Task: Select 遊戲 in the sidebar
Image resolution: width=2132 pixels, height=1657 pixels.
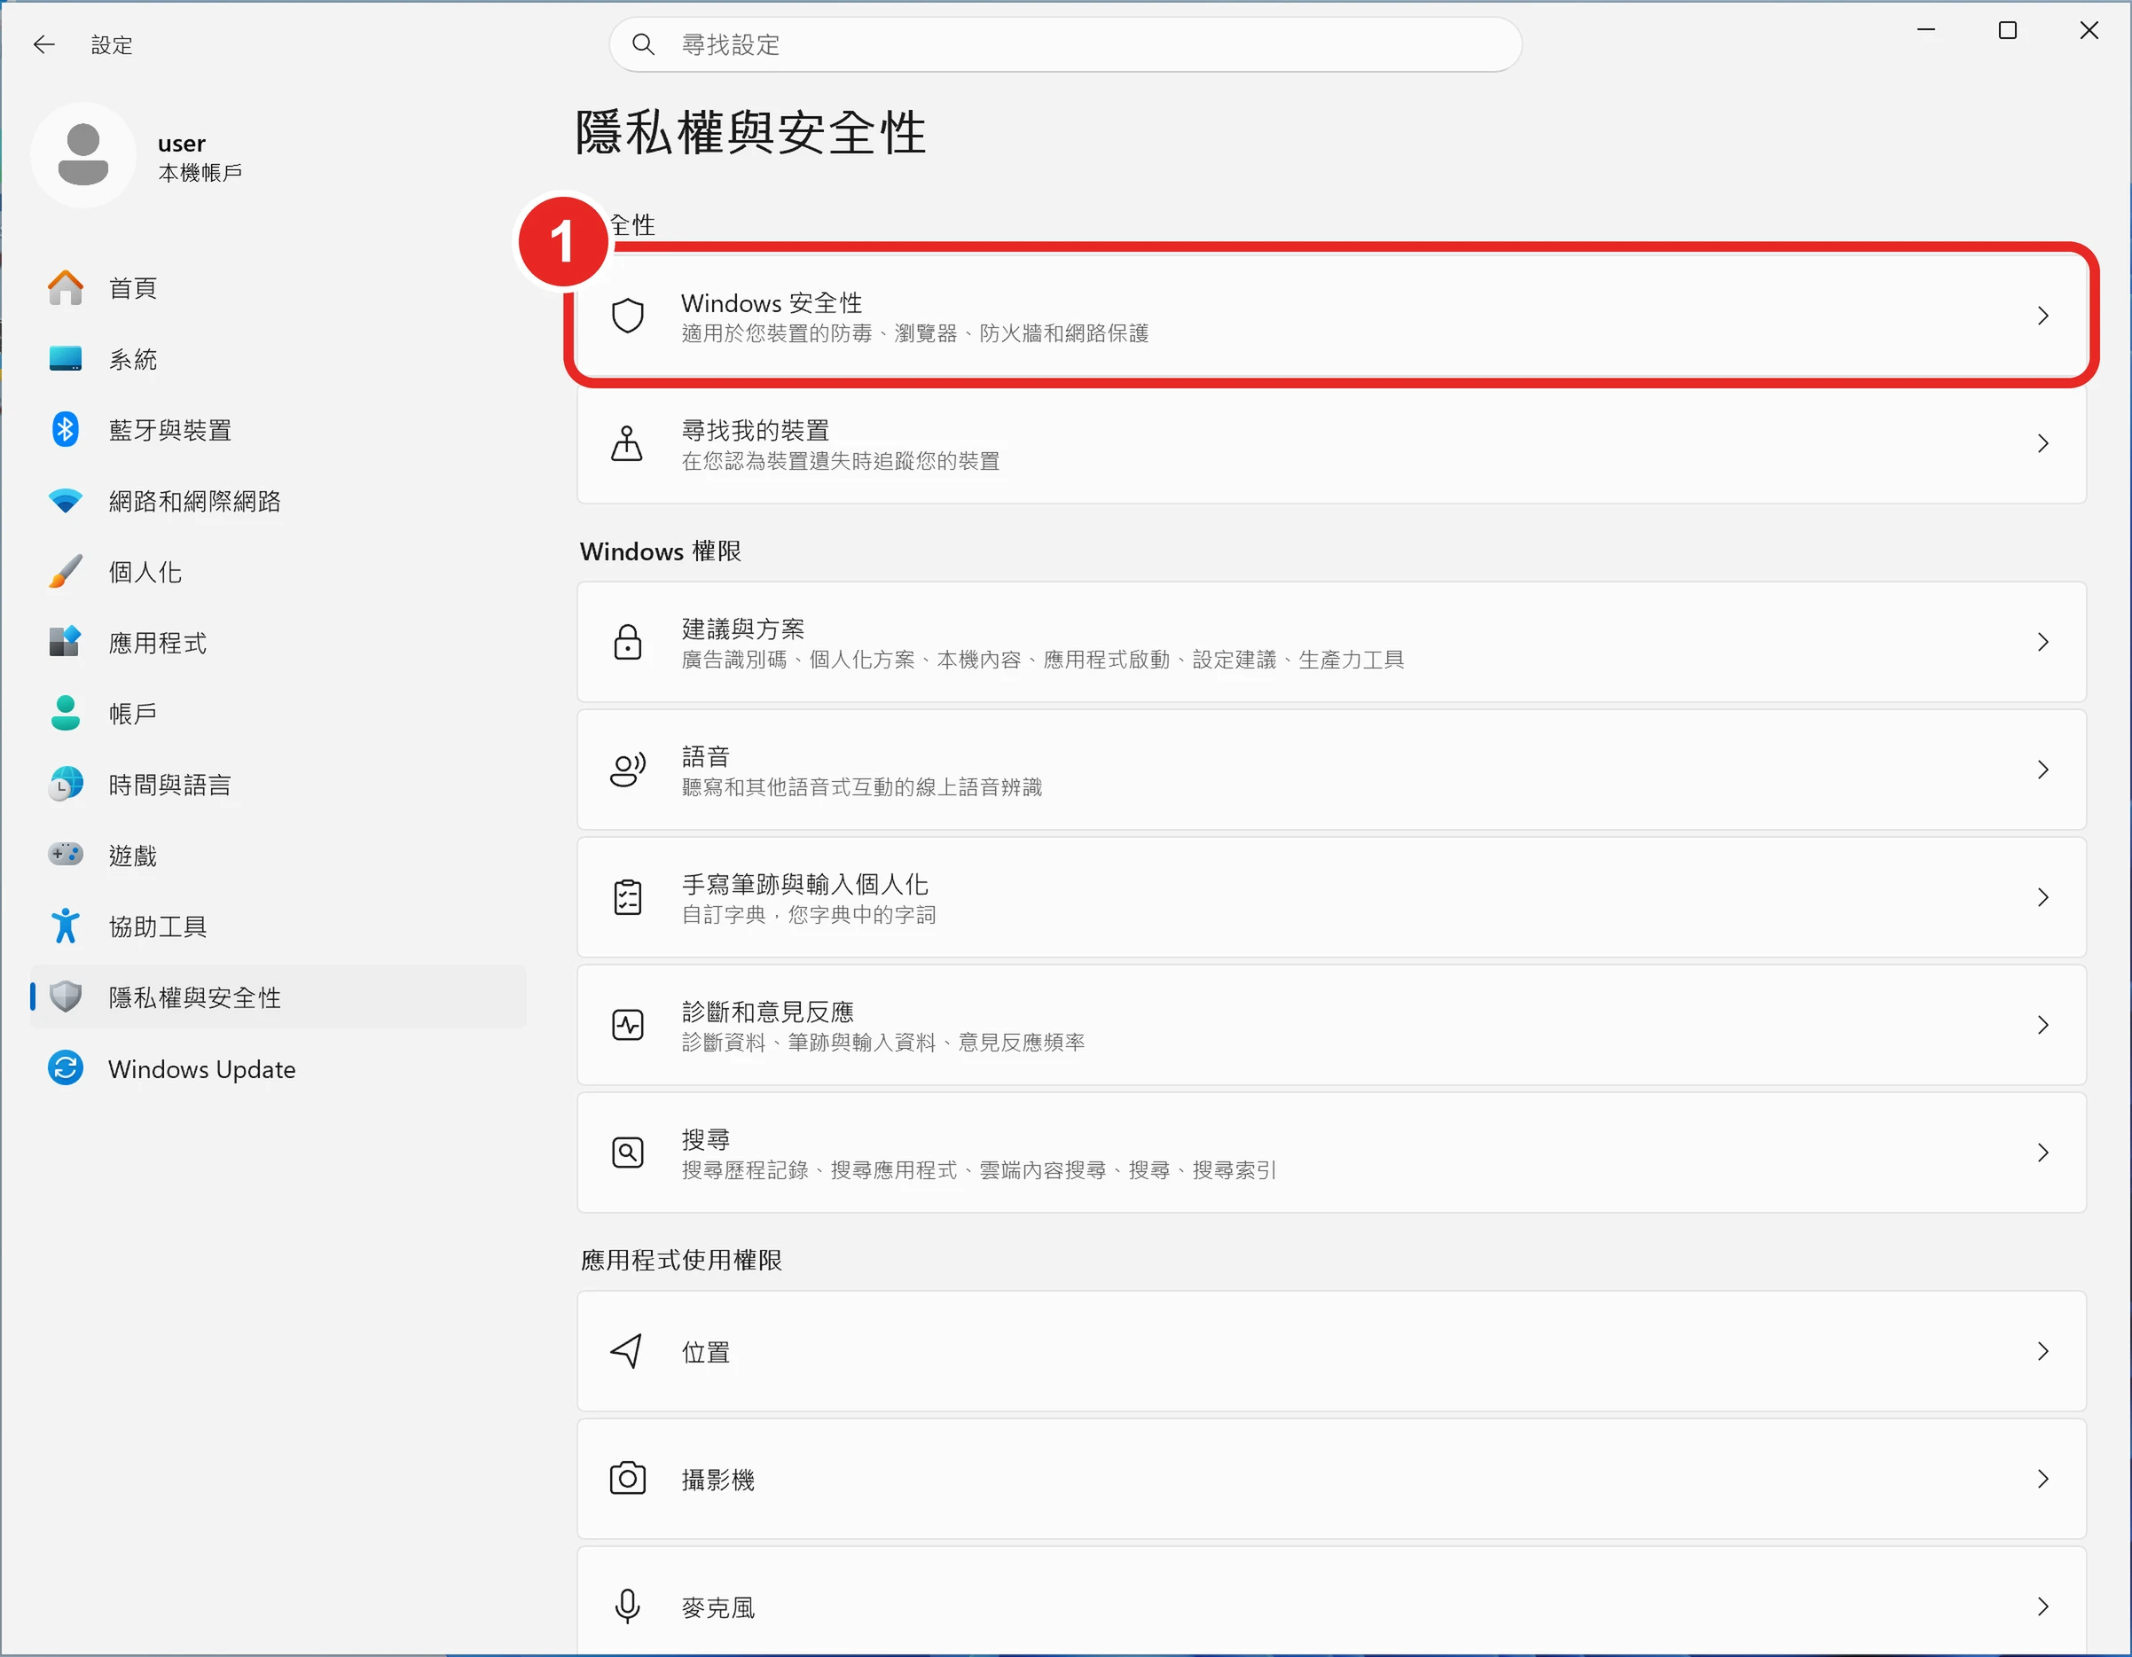Action: 278,855
